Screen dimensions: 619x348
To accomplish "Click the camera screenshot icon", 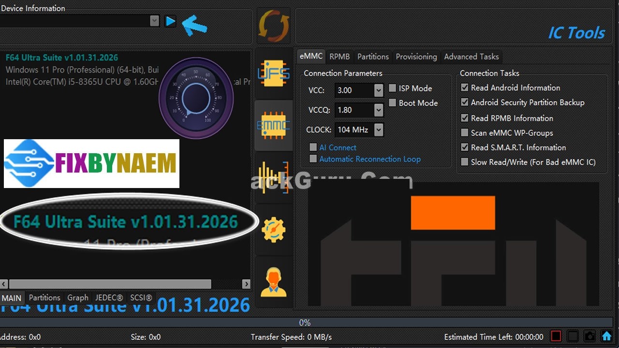I will (590, 336).
